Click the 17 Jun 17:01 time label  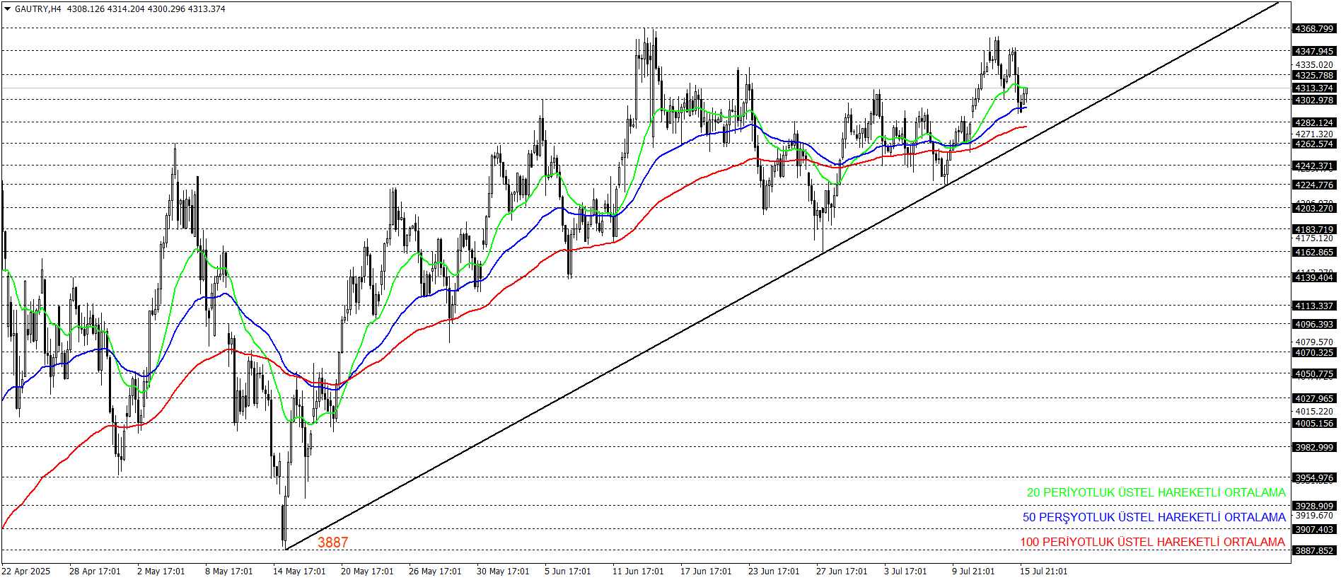click(706, 572)
